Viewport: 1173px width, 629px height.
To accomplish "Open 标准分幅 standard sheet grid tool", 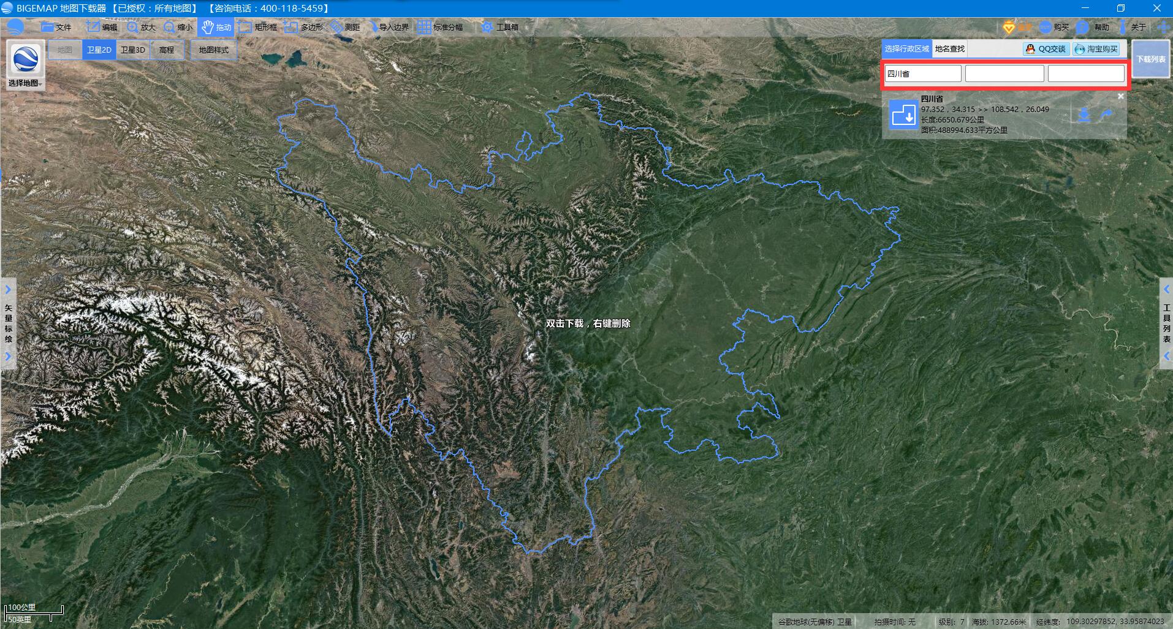I will [x=441, y=27].
